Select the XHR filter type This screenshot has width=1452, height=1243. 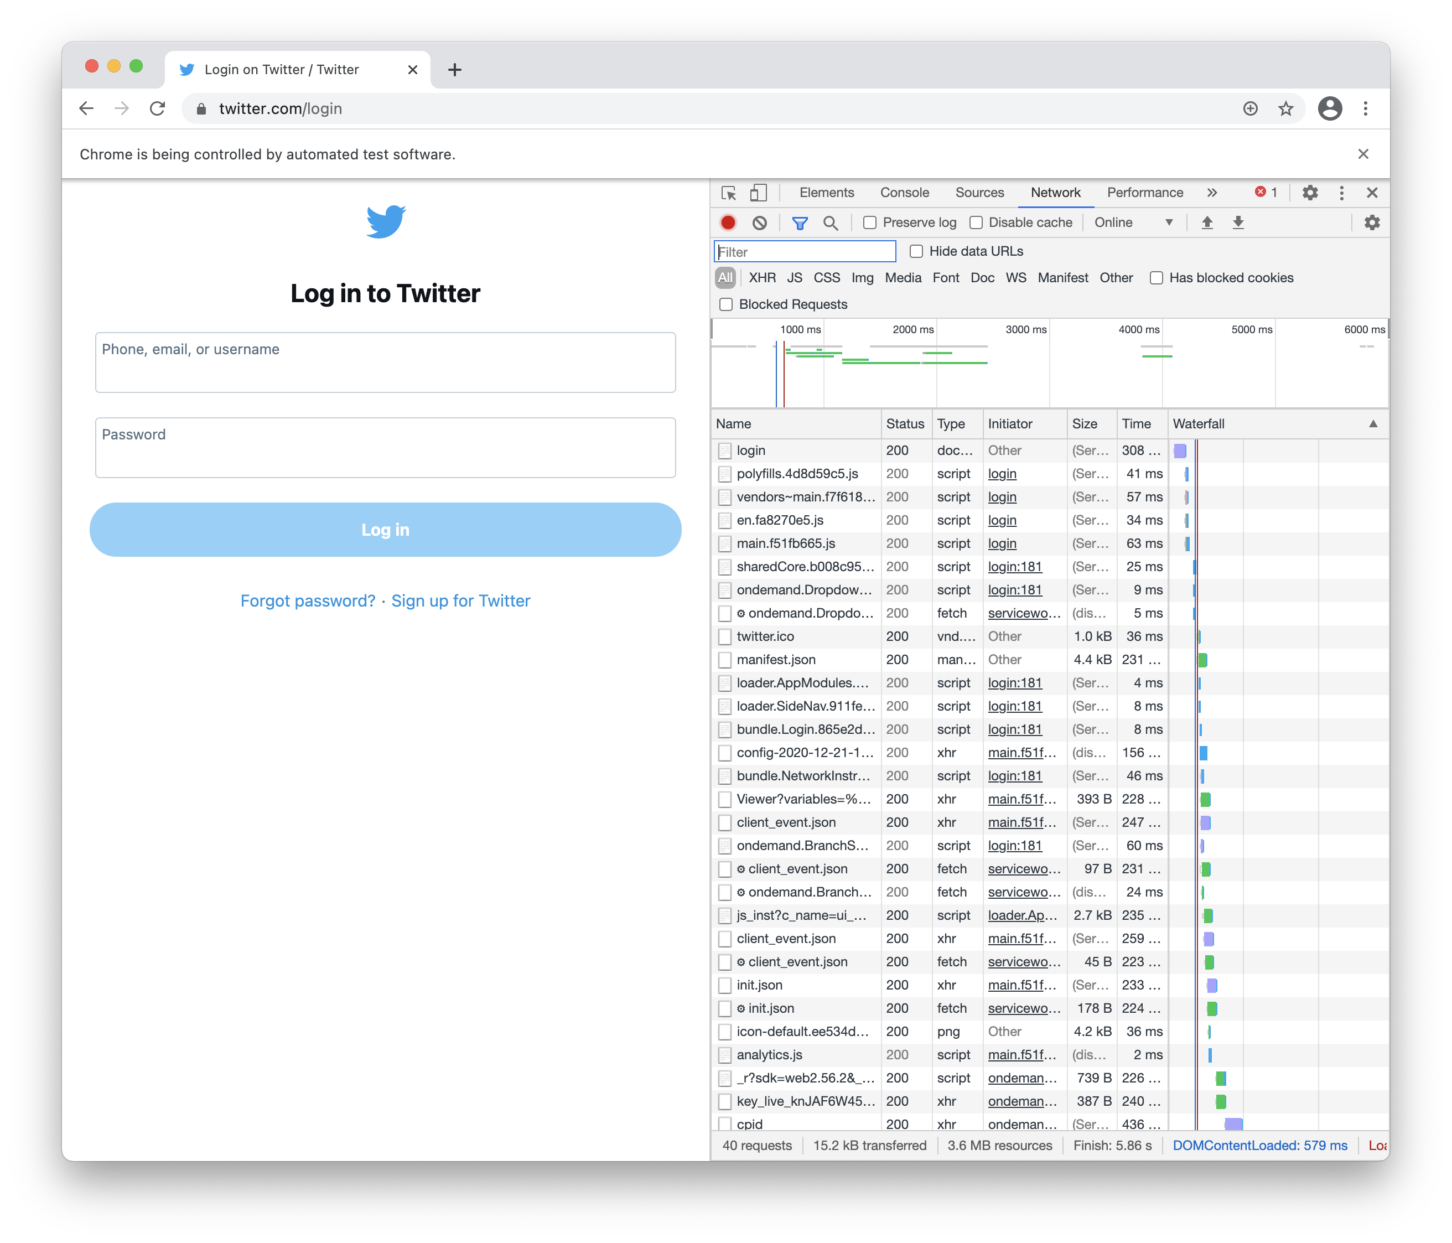762,278
